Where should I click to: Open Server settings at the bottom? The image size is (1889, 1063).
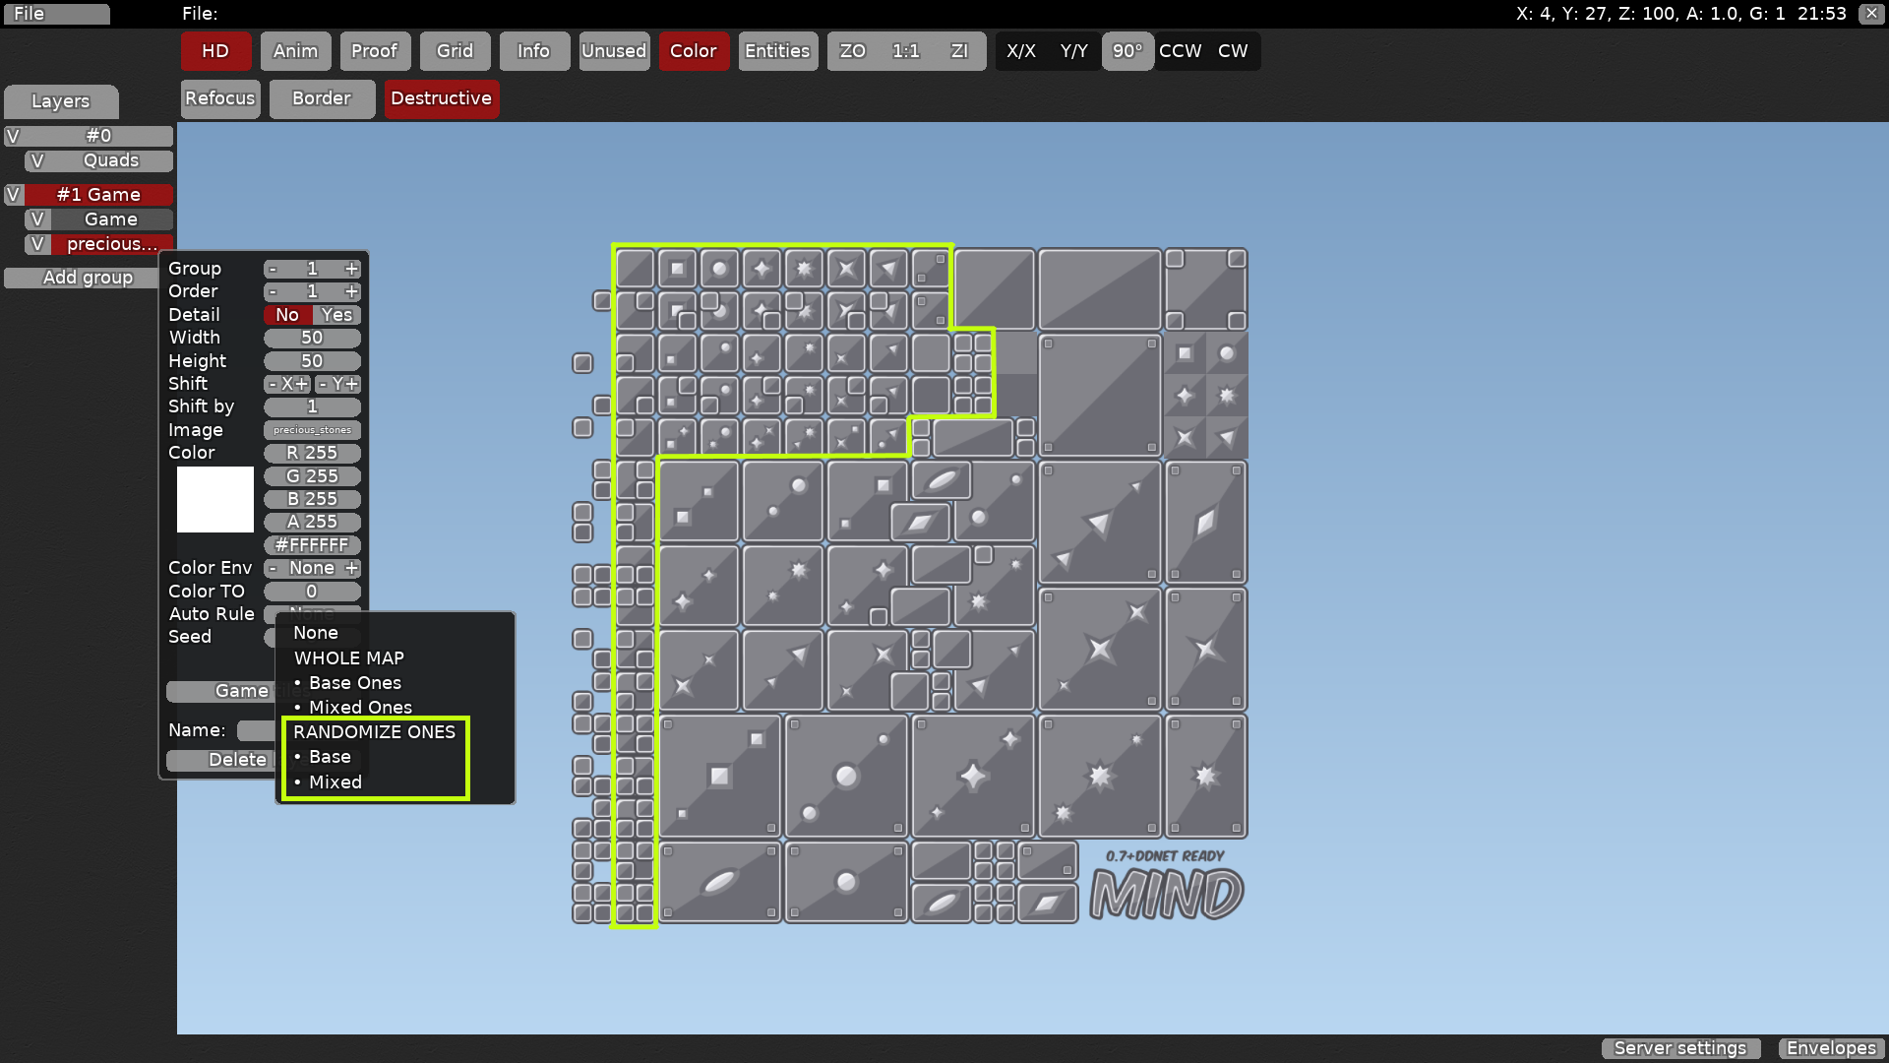pos(1680,1048)
